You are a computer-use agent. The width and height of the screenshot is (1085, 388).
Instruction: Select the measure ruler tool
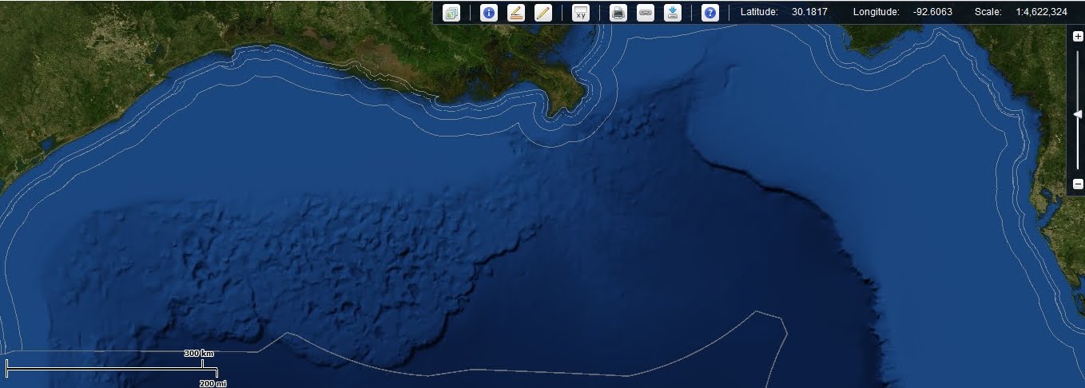515,13
